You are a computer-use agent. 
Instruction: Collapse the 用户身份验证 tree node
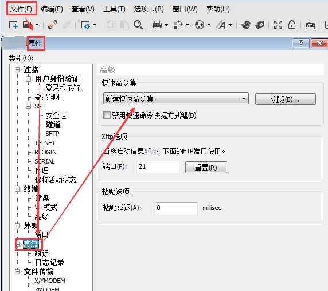click(28, 79)
